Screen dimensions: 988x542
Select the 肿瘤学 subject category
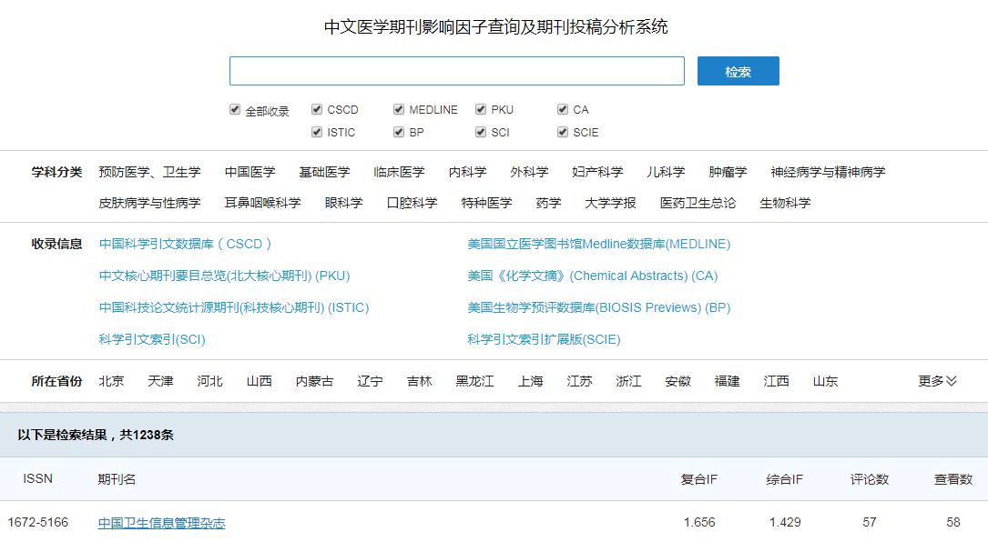click(x=728, y=172)
